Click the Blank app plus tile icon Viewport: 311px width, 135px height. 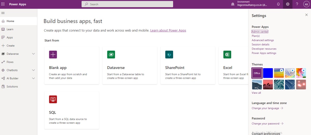pyautogui.click(x=53, y=54)
